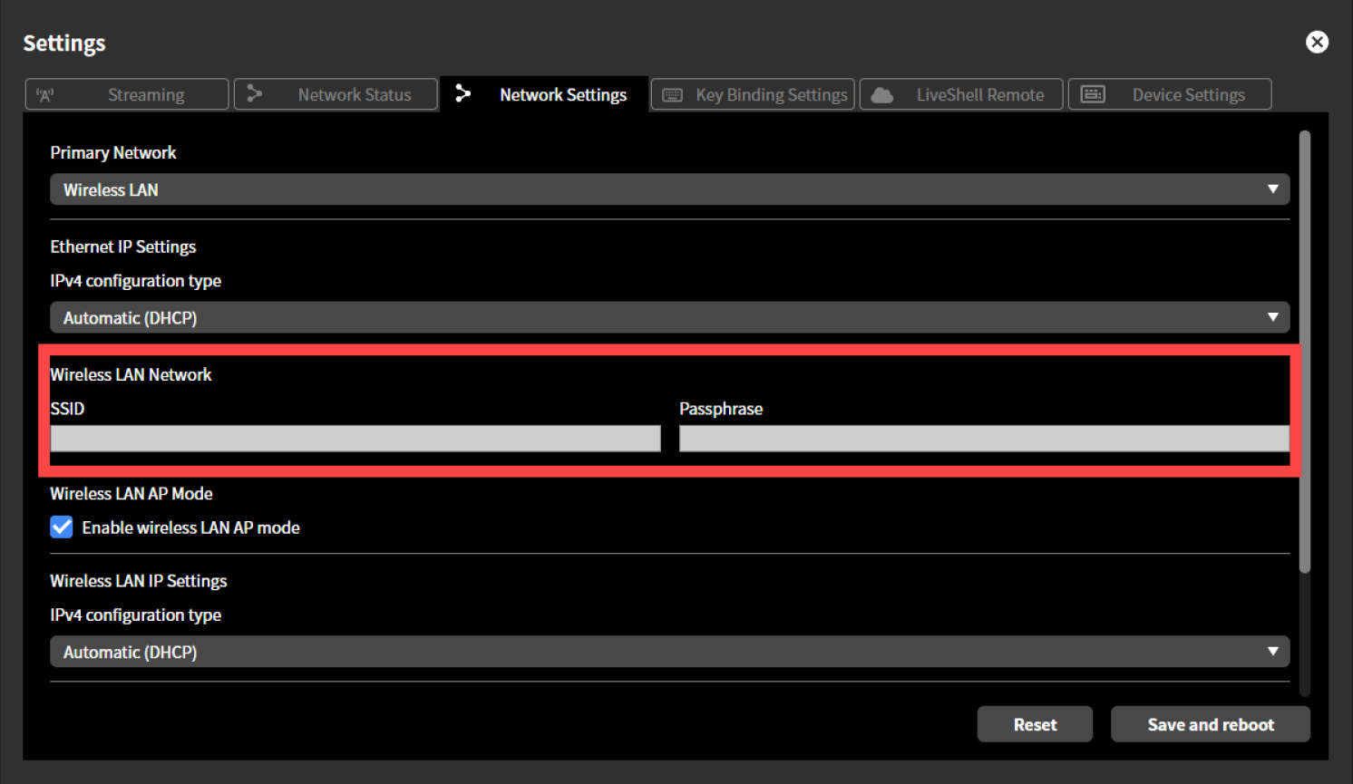Image resolution: width=1353 pixels, height=784 pixels.
Task: Click the keyboard icon on Key Binding Settings
Action: coord(672,93)
